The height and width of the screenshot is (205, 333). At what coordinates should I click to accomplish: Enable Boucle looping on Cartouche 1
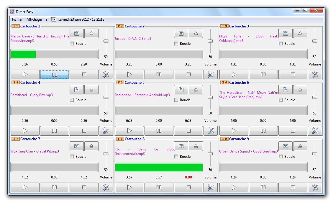click(72, 43)
